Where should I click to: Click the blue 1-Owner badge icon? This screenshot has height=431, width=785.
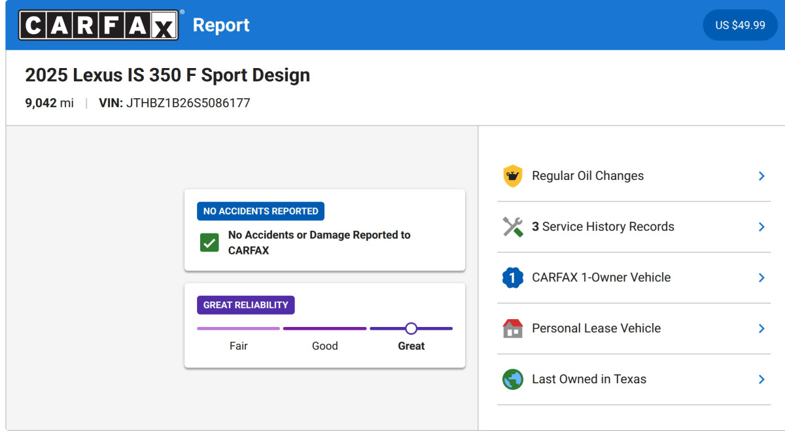click(x=513, y=278)
